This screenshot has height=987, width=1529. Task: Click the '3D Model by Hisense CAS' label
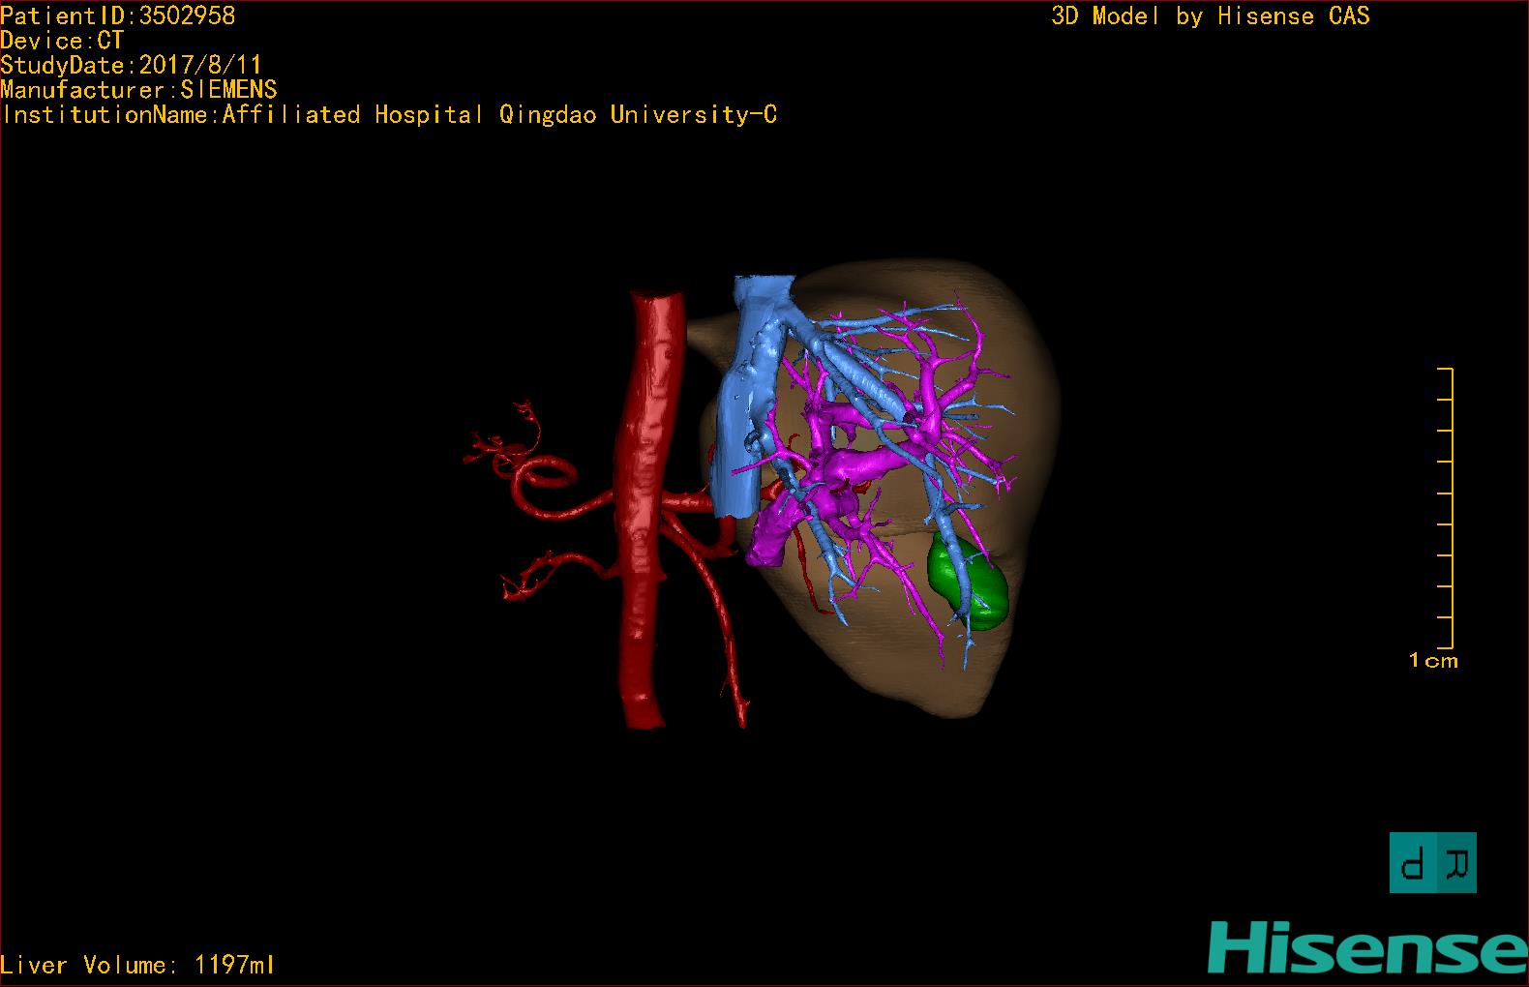[1211, 16]
